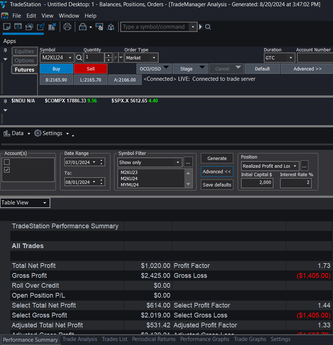Decrease quantity with the down stepper

pos(108,60)
